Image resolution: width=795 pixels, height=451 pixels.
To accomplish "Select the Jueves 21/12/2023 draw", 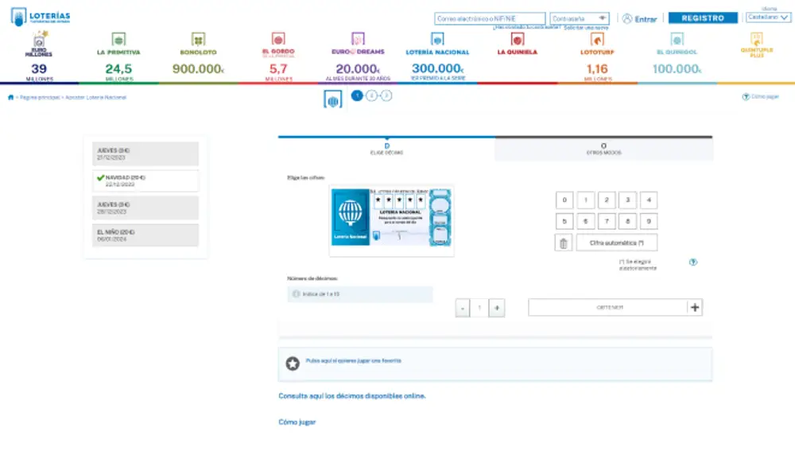I will point(145,154).
